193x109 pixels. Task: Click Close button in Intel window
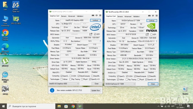96,84
